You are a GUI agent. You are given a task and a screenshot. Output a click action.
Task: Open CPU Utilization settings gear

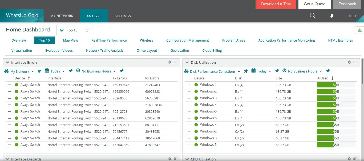point(349,159)
